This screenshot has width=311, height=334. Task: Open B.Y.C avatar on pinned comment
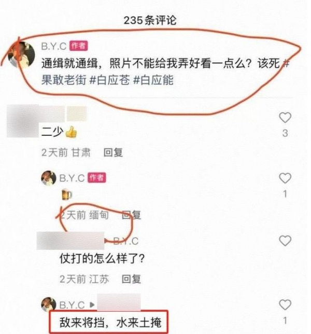point(21,54)
